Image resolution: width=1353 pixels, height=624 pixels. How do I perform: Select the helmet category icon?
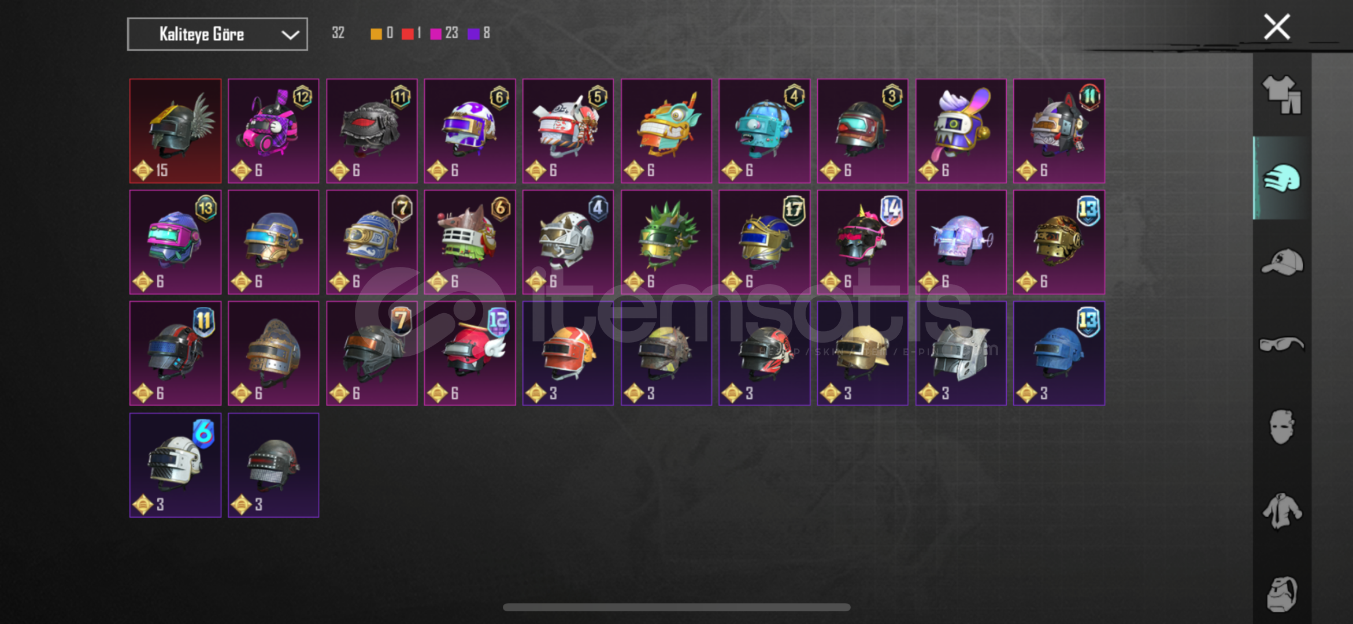tap(1282, 178)
